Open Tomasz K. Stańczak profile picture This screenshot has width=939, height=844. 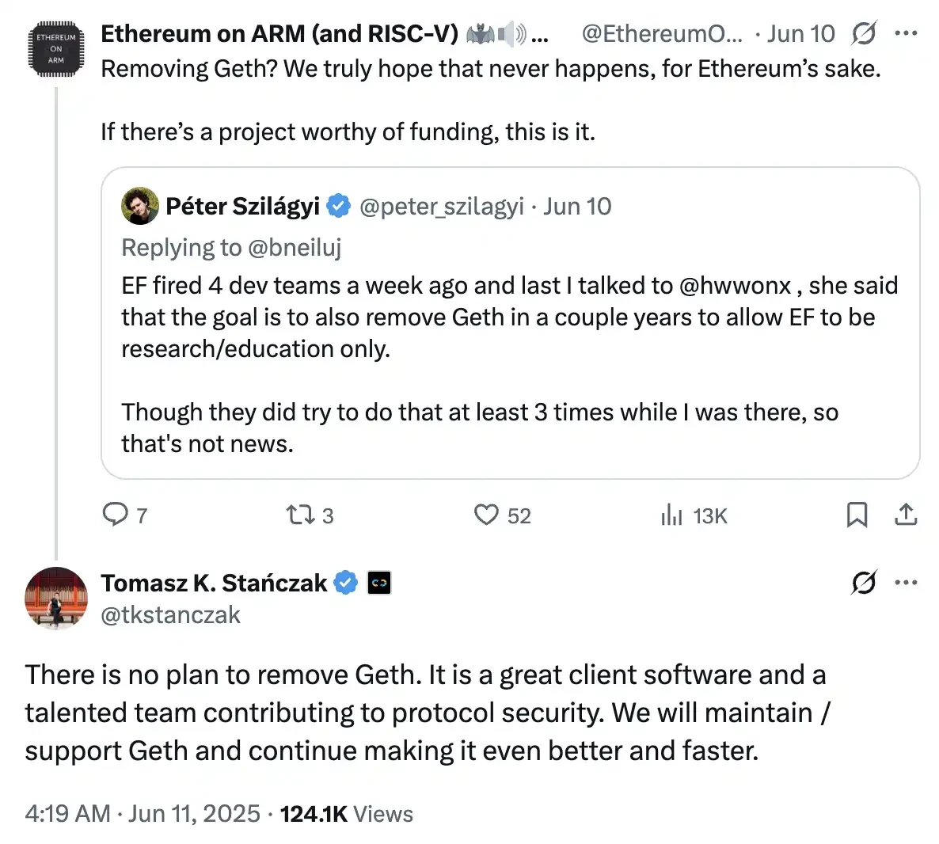pos(56,598)
